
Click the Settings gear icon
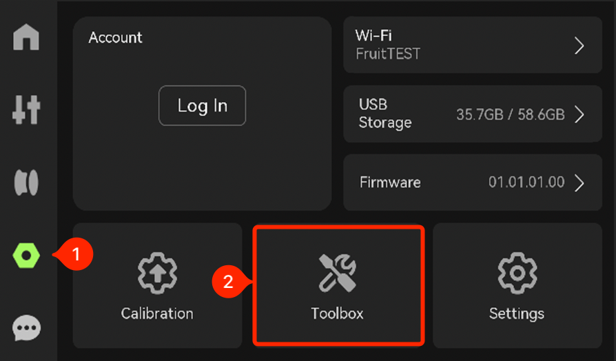517,273
